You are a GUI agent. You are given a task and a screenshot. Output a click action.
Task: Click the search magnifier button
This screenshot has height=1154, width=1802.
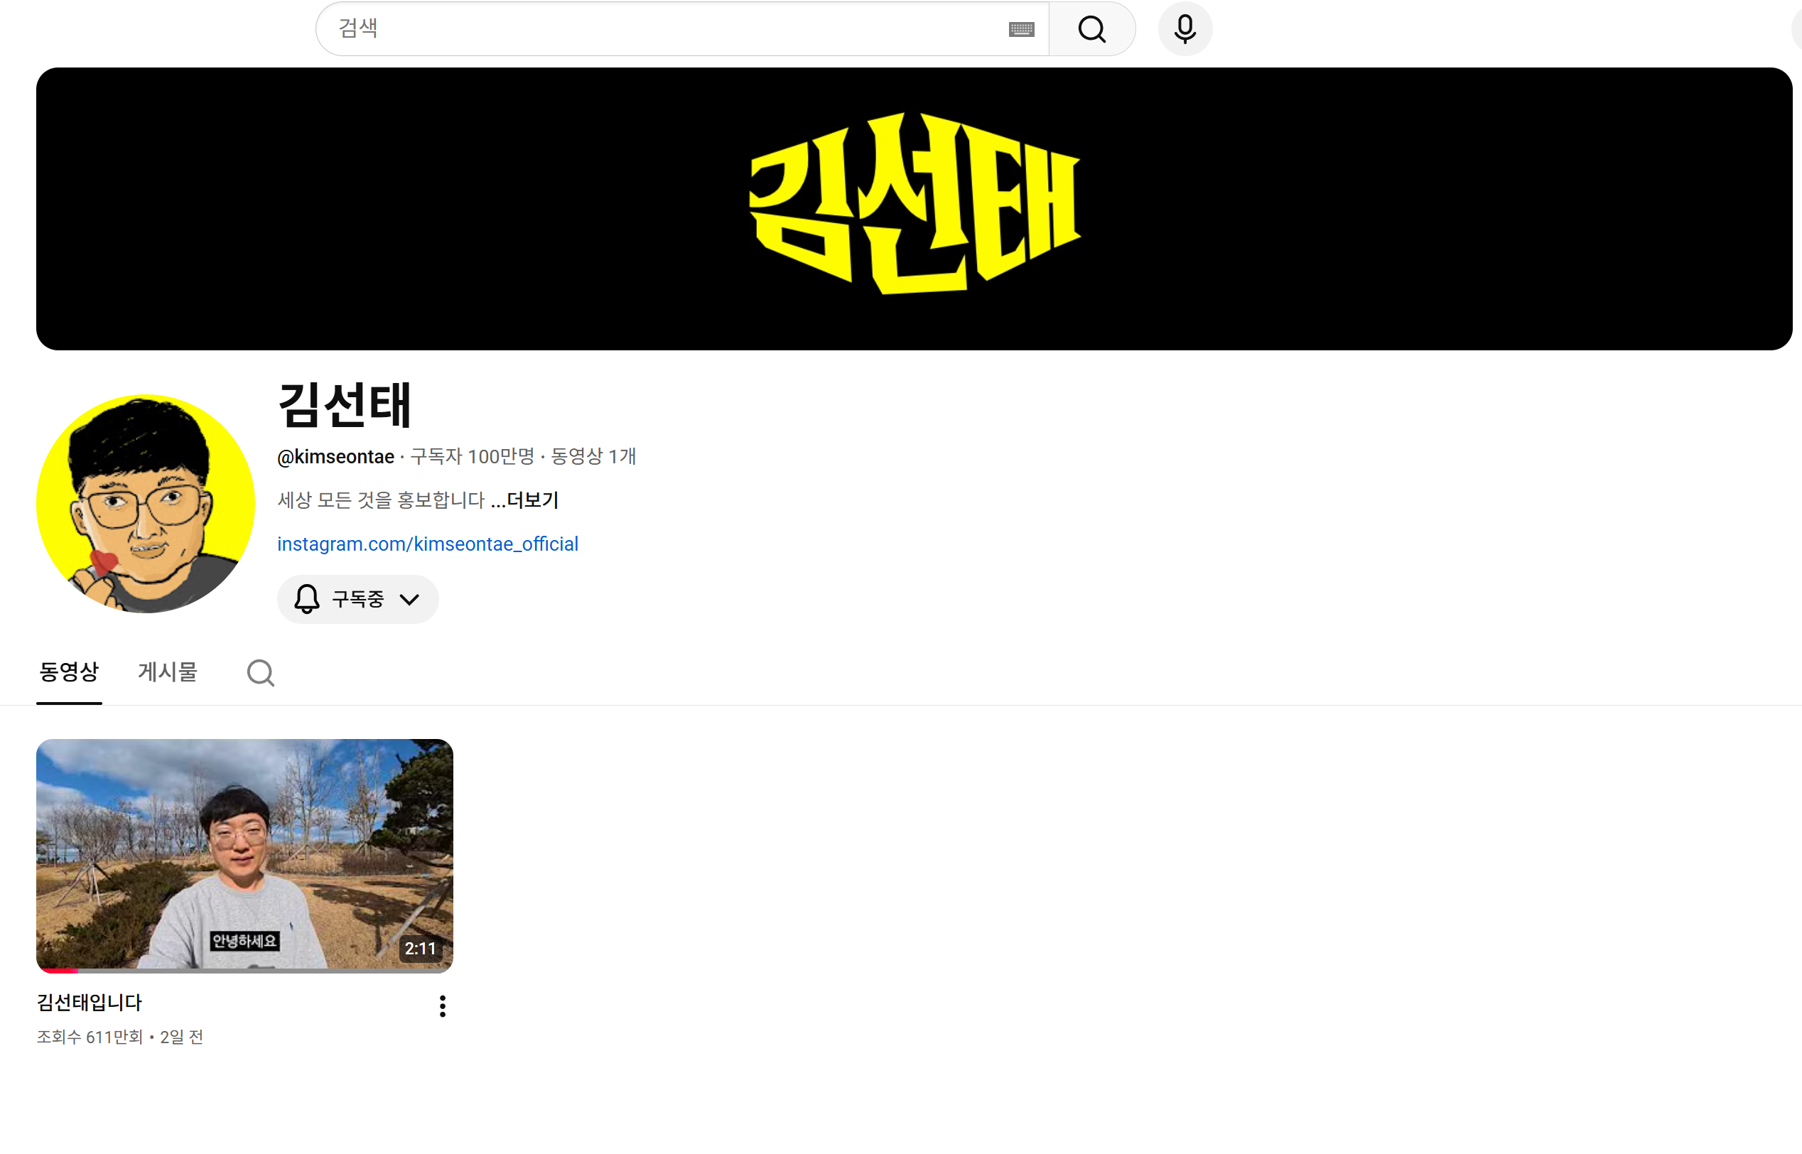[1091, 29]
